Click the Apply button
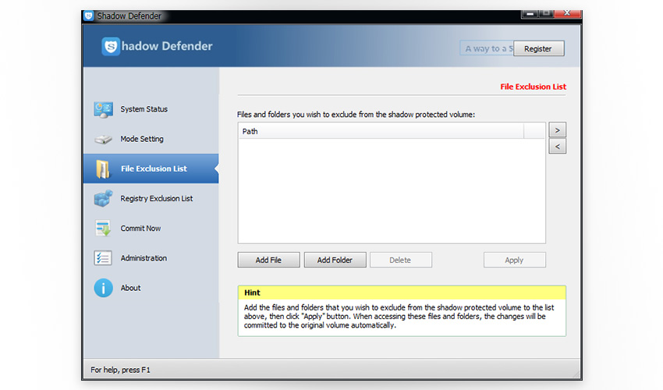This screenshot has width=663, height=390. pyautogui.click(x=515, y=261)
